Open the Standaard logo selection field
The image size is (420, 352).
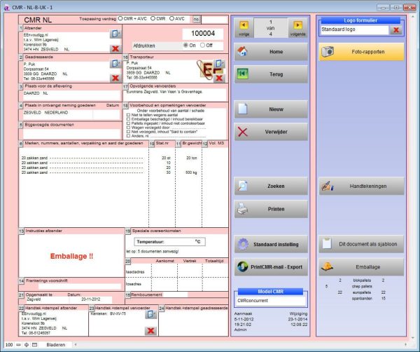click(354, 29)
